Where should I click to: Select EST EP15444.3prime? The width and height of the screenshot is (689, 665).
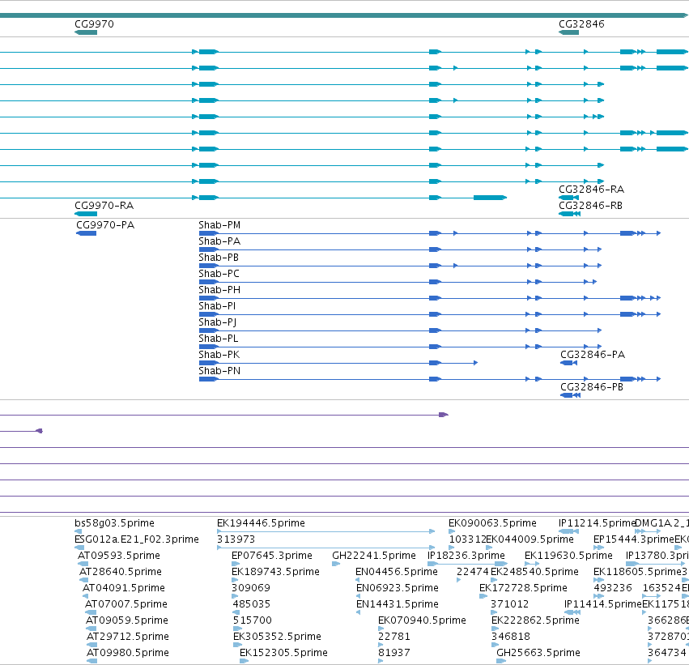(x=634, y=539)
